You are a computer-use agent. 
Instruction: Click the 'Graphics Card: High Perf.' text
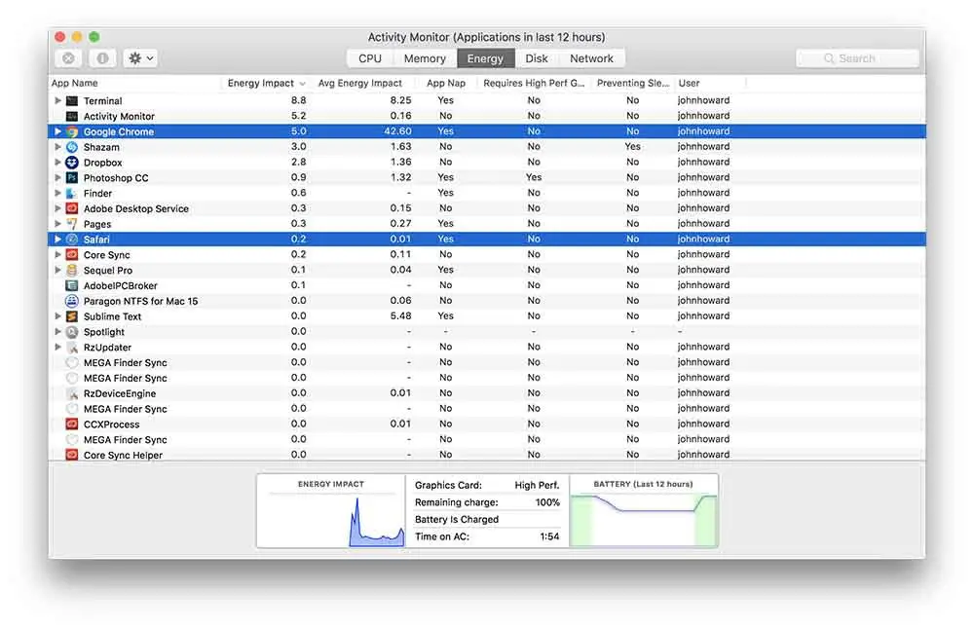[487, 485]
